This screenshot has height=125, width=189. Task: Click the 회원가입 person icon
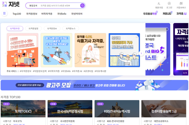[159, 3]
